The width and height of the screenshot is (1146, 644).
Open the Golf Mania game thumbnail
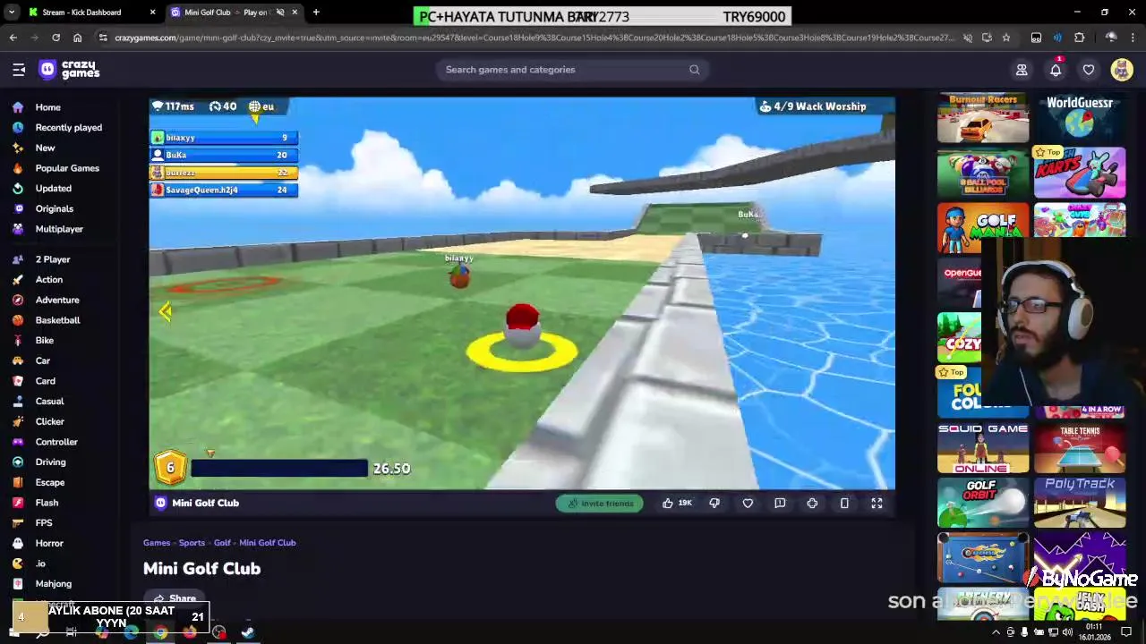click(x=983, y=228)
